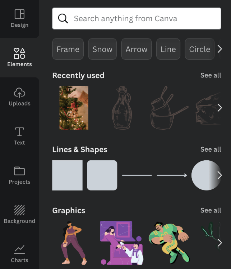This screenshot has height=269, width=231.
Task: Show more Recently used items arrow
Action: click(220, 108)
